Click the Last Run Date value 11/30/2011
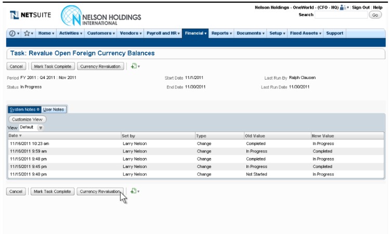 (x=299, y=87)
